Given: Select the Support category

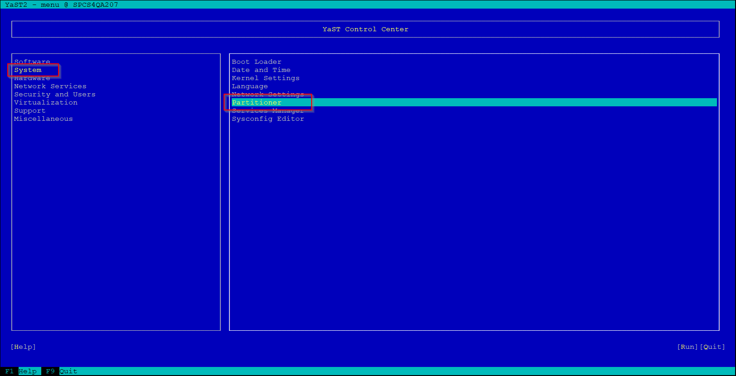Looking at the screenshot, I should tap(30, 111).
